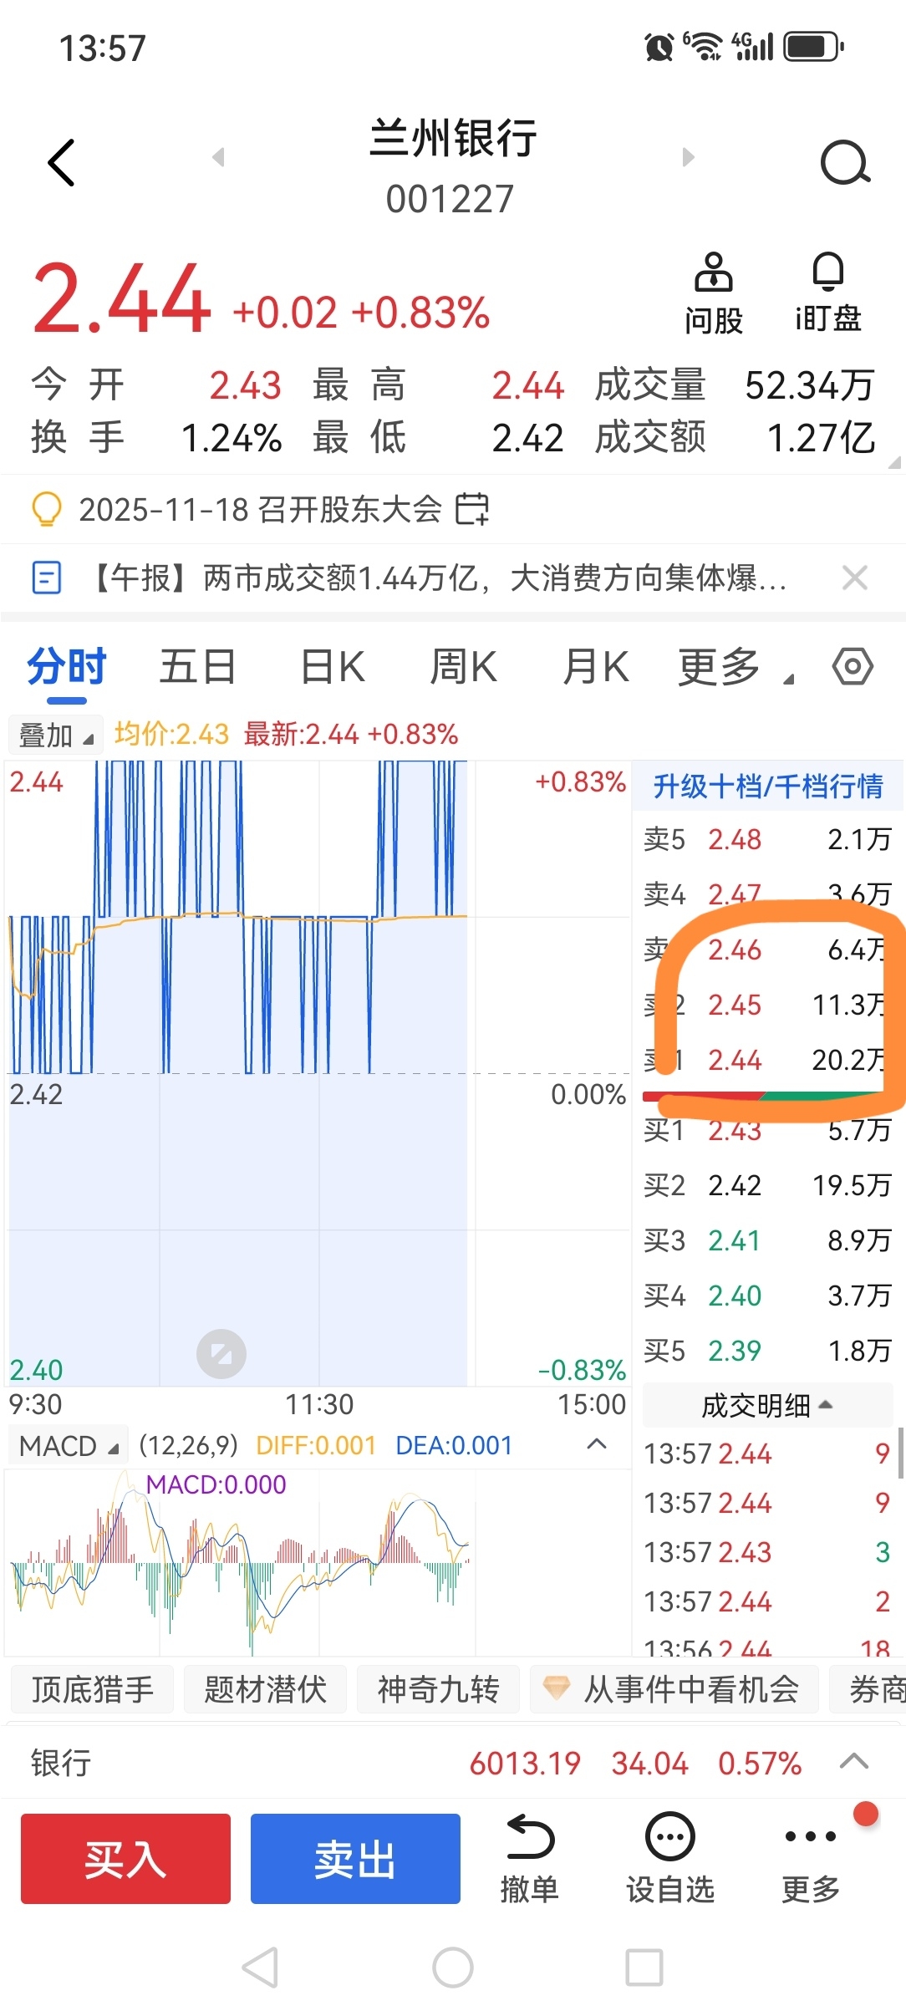Viewport: 906px width, 2016px height.
Task: Expand quote details corner triangle
Action: [894, 461]
